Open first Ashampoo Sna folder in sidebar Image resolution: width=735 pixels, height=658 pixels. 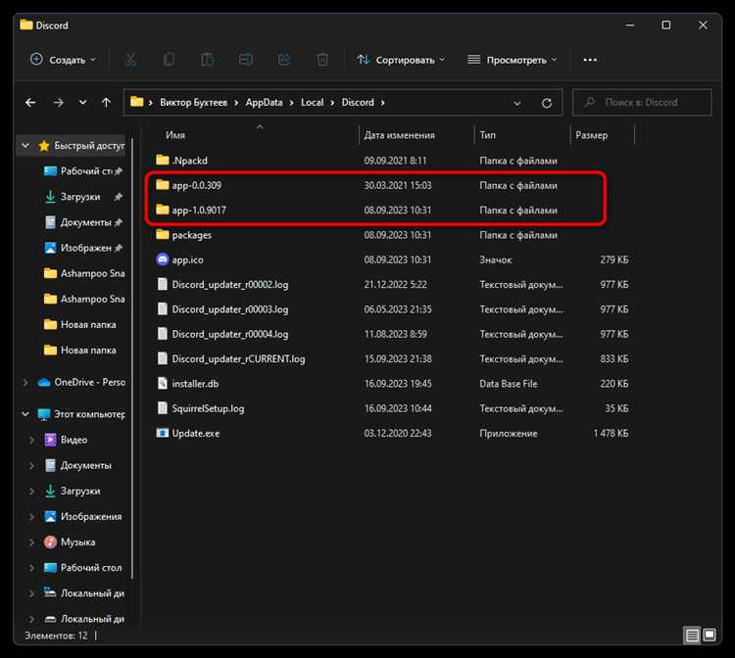(x=84, y=273)
